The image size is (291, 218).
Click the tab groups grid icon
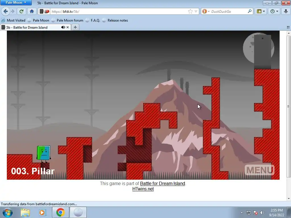[288, 27]
